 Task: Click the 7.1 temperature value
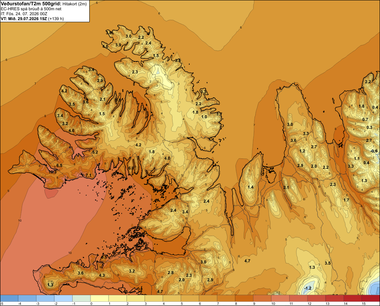point(89,175)
